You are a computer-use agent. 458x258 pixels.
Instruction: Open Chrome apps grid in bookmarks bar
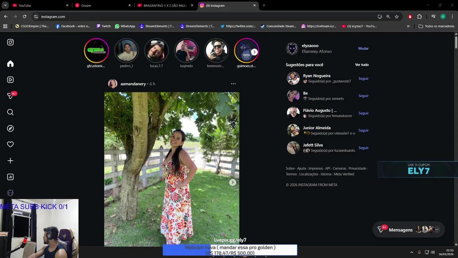(x=5, y=26)
